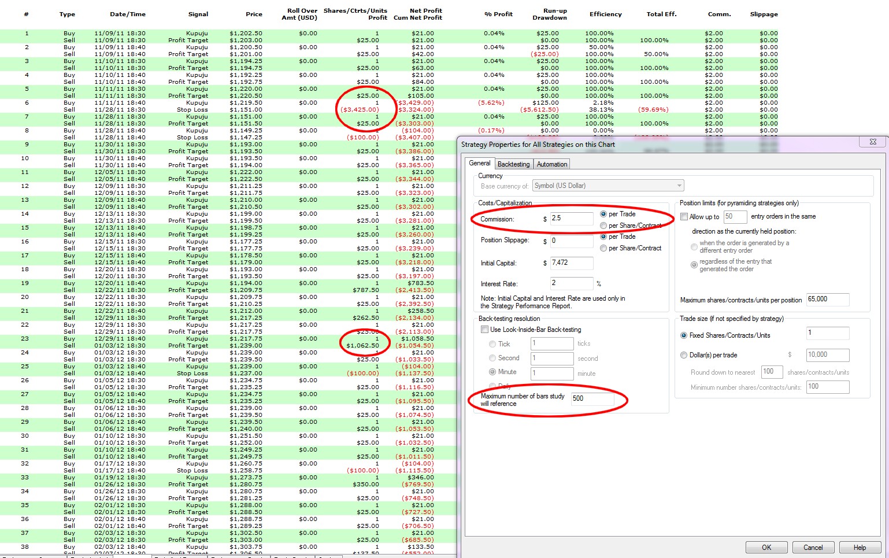Screen dimensions: 889x558
Task: Click the Cancel button
Action: tap(812, 548)
